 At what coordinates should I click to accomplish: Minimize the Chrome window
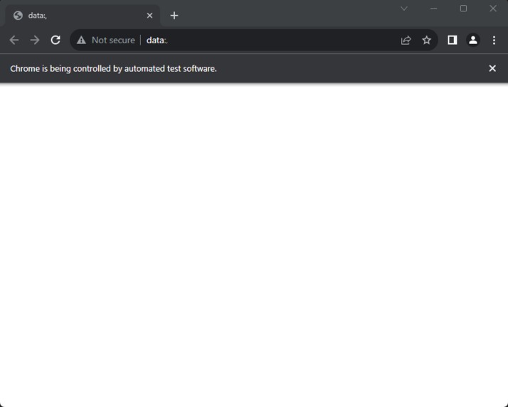433,9
